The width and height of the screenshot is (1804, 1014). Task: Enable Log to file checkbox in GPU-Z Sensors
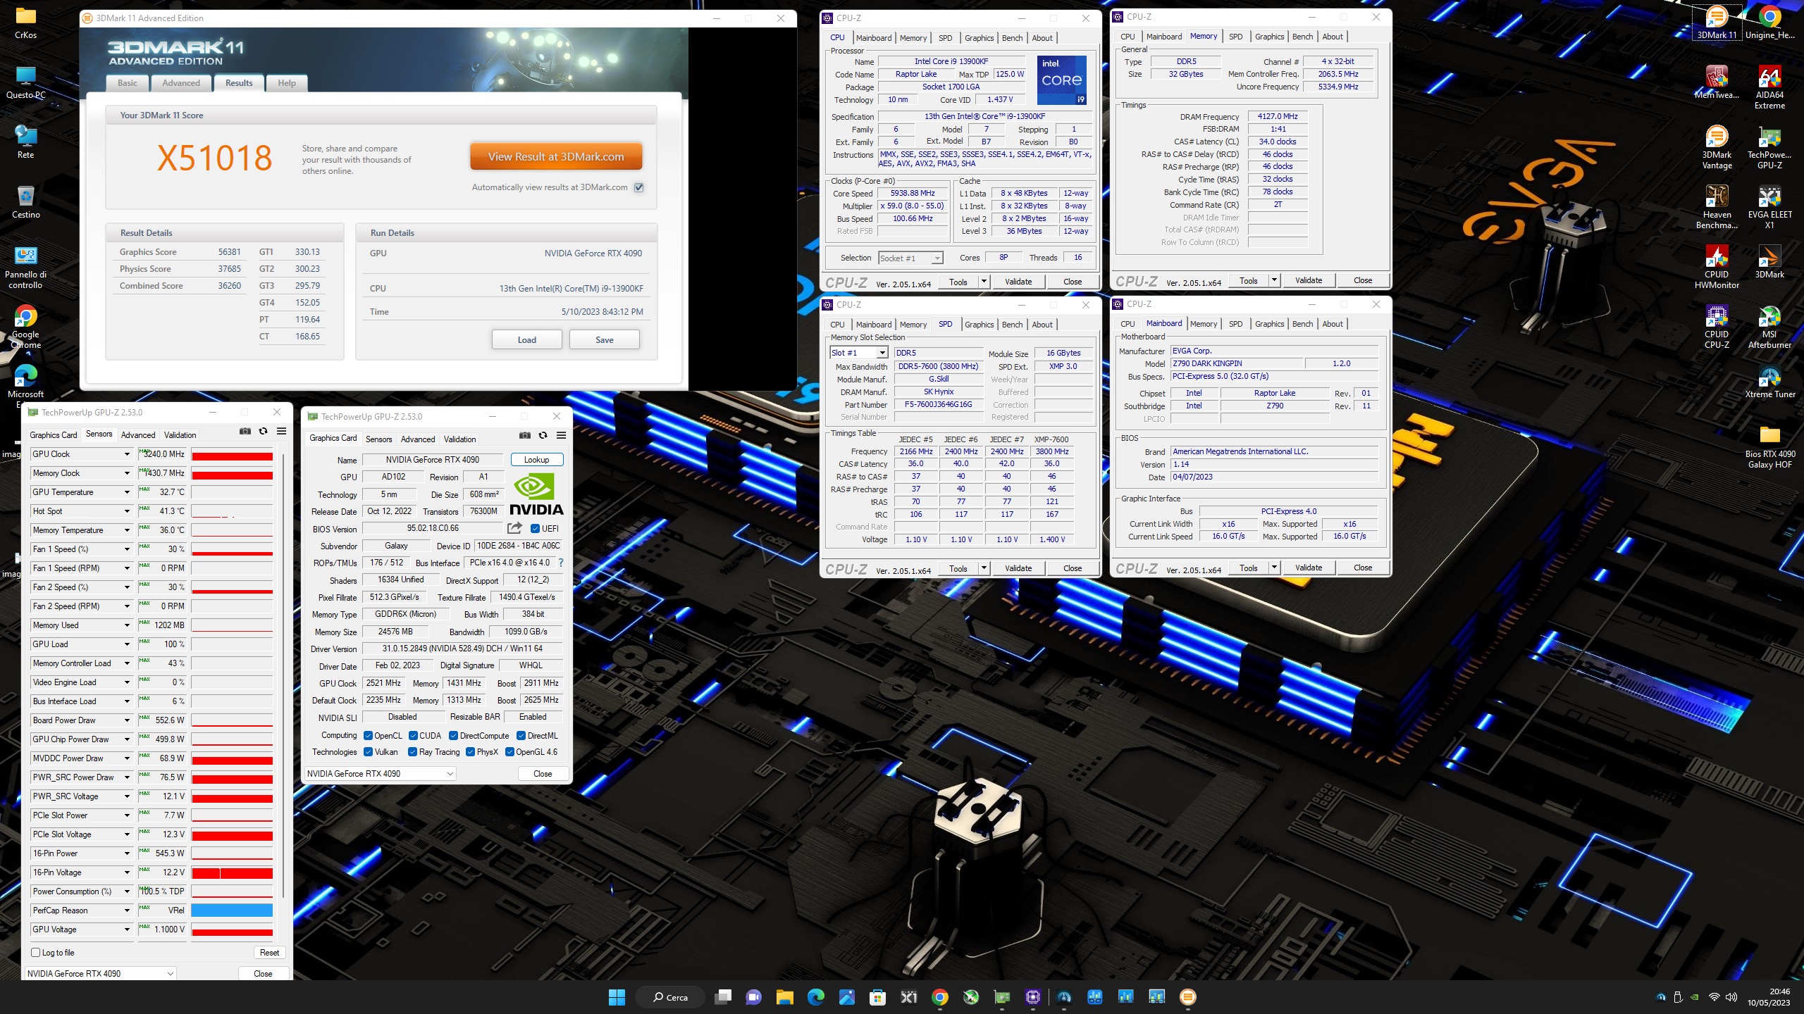(x=36, y=952)
